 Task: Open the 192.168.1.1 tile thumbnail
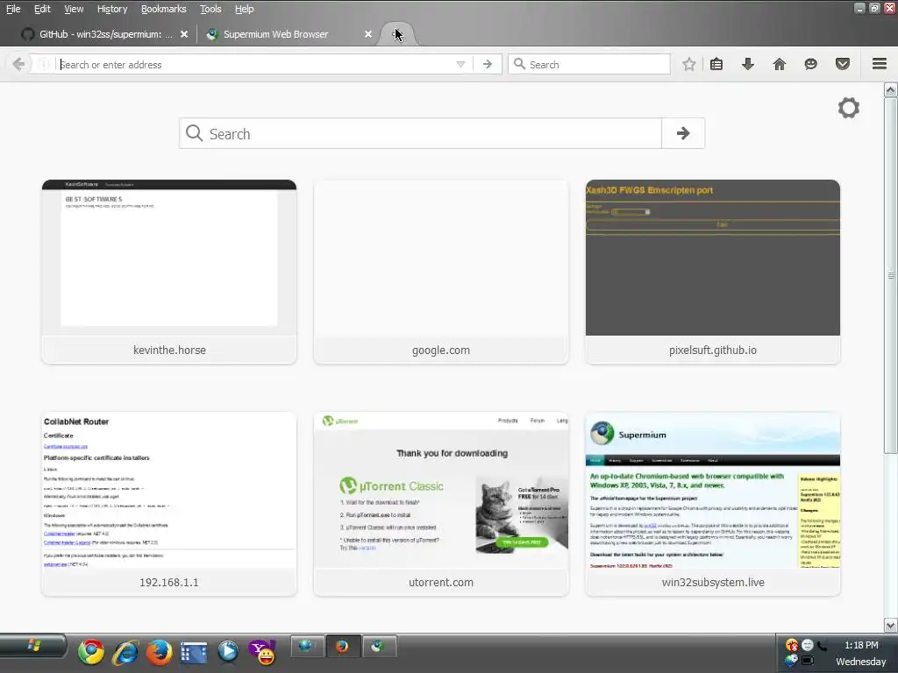click(x=169, y=490)
